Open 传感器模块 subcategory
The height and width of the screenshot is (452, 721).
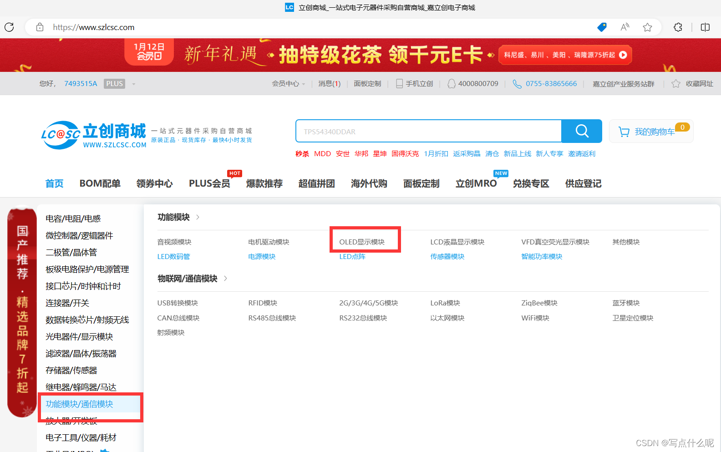tap(447, 256)
